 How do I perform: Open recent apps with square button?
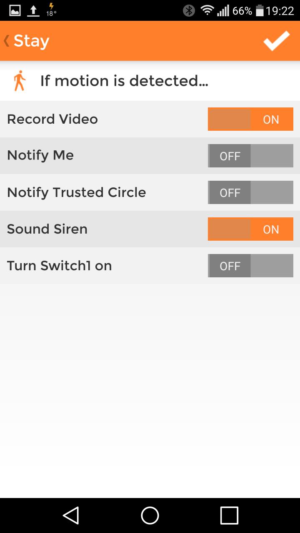(x=229, y=516)
